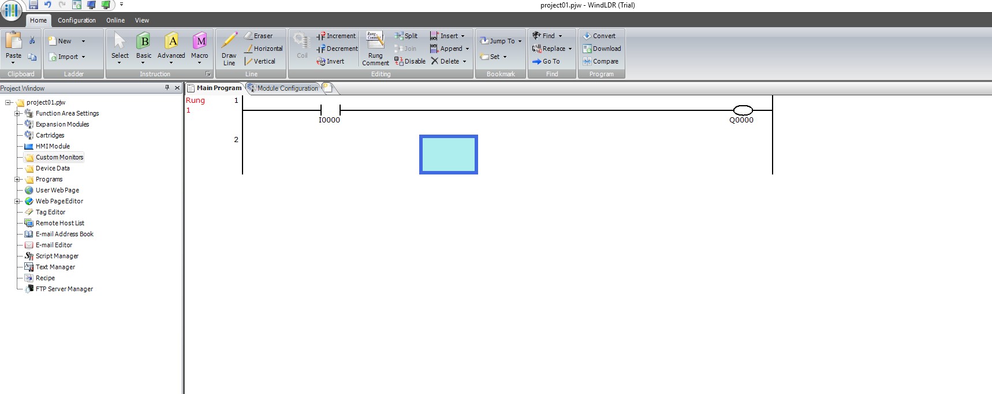Download program to PLC
Screen dimensions: 992x394
point(602,49)
